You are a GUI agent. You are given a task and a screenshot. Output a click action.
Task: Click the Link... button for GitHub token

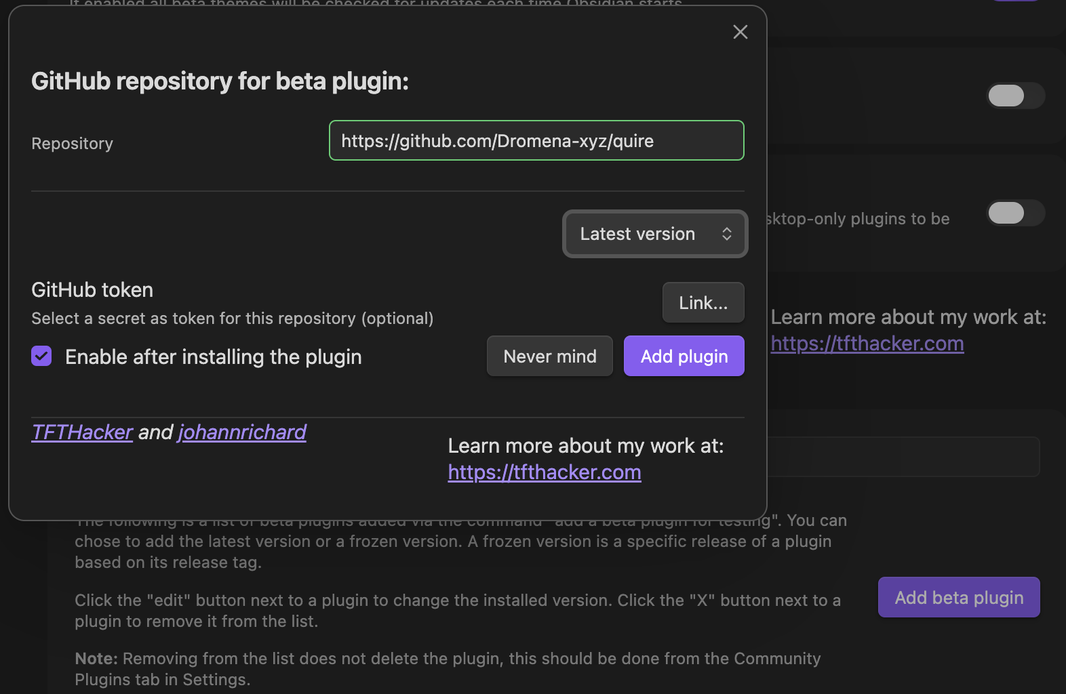(x=703, y=302)
